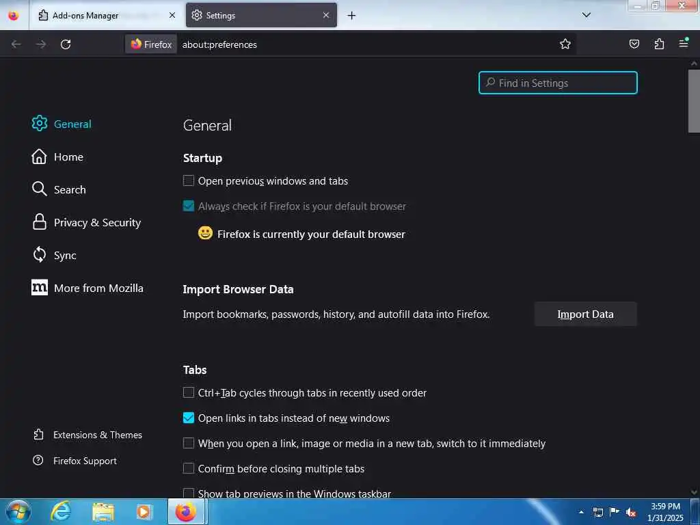This screenshot has width=700, height=525.
Task: Enable Confirm before closing multiple tabs
Action: 189,468
